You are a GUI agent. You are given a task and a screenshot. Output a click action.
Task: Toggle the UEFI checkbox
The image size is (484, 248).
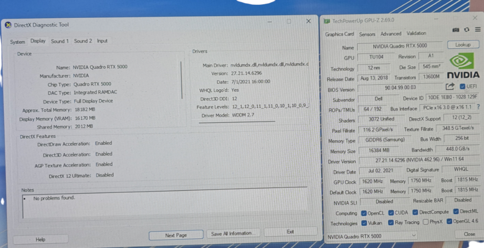click(462, 87)
